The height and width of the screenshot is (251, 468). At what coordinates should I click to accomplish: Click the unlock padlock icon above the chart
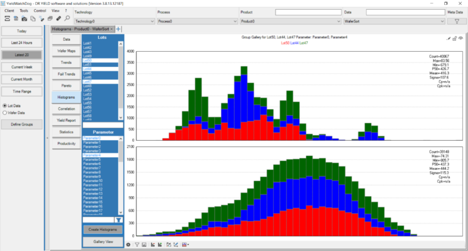(x=455, y=38)
